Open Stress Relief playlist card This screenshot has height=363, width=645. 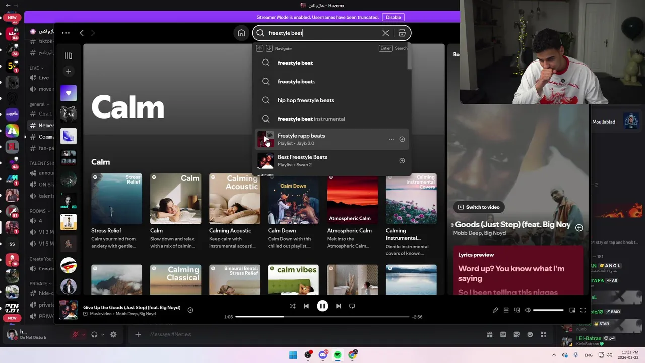pos(116,212)
